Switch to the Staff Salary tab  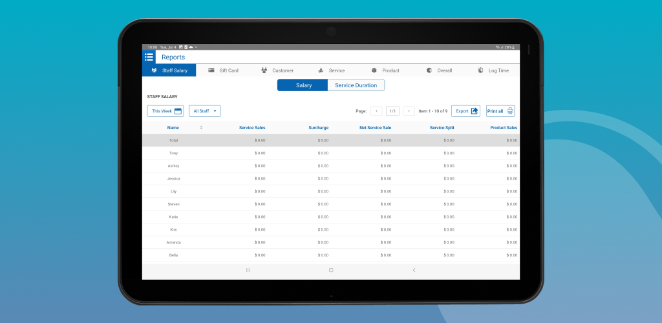[x=169, y=70]
